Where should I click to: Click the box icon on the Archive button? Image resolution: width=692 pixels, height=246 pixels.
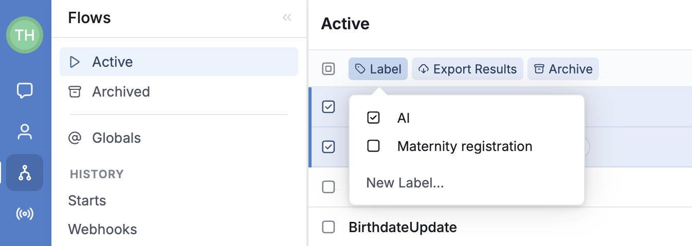point(539,69)
